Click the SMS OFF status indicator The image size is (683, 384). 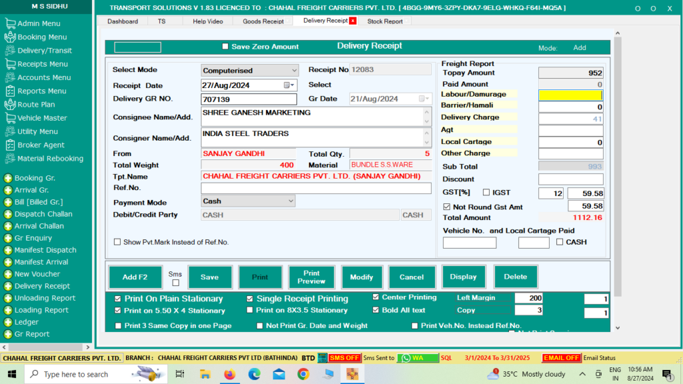click(x=344, y=358)
